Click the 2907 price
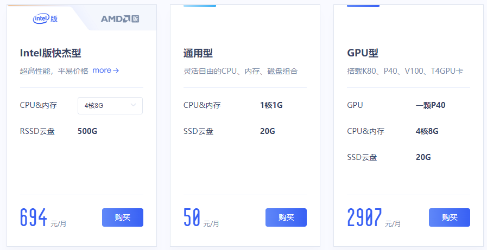 364,217
